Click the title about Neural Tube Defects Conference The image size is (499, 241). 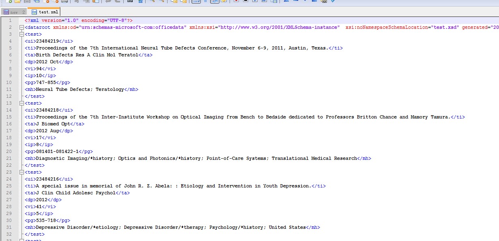(x=182, y=48)
